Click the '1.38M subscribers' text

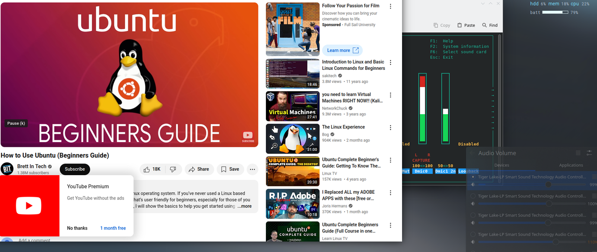33,173
